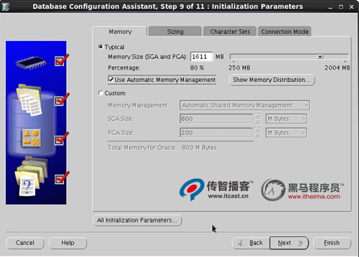Click the memory size slider handle

pyautogui.click(x=320, y=56)
